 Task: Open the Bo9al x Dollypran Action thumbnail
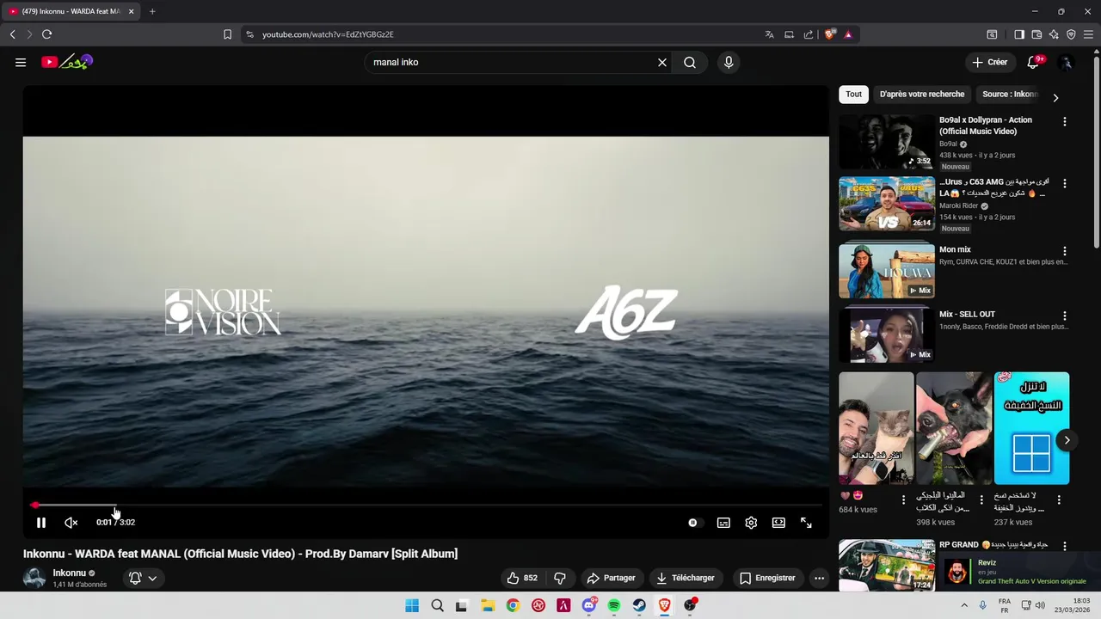pos(887,142)
